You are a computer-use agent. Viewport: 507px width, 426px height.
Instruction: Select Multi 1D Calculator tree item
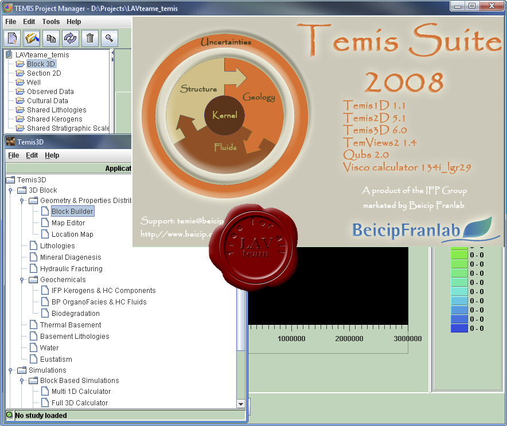(81, 391)
